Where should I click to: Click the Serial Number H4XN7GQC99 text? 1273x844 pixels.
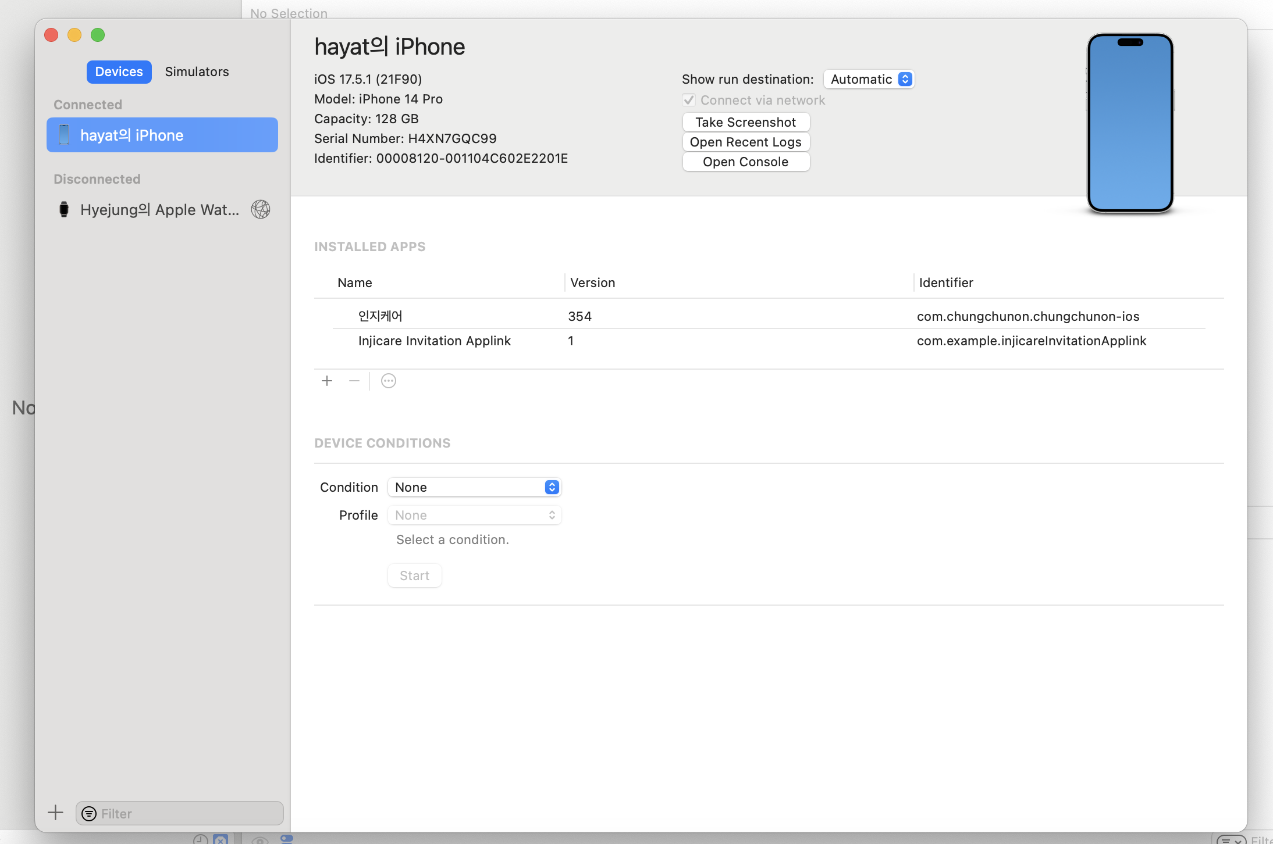point(406,138)
